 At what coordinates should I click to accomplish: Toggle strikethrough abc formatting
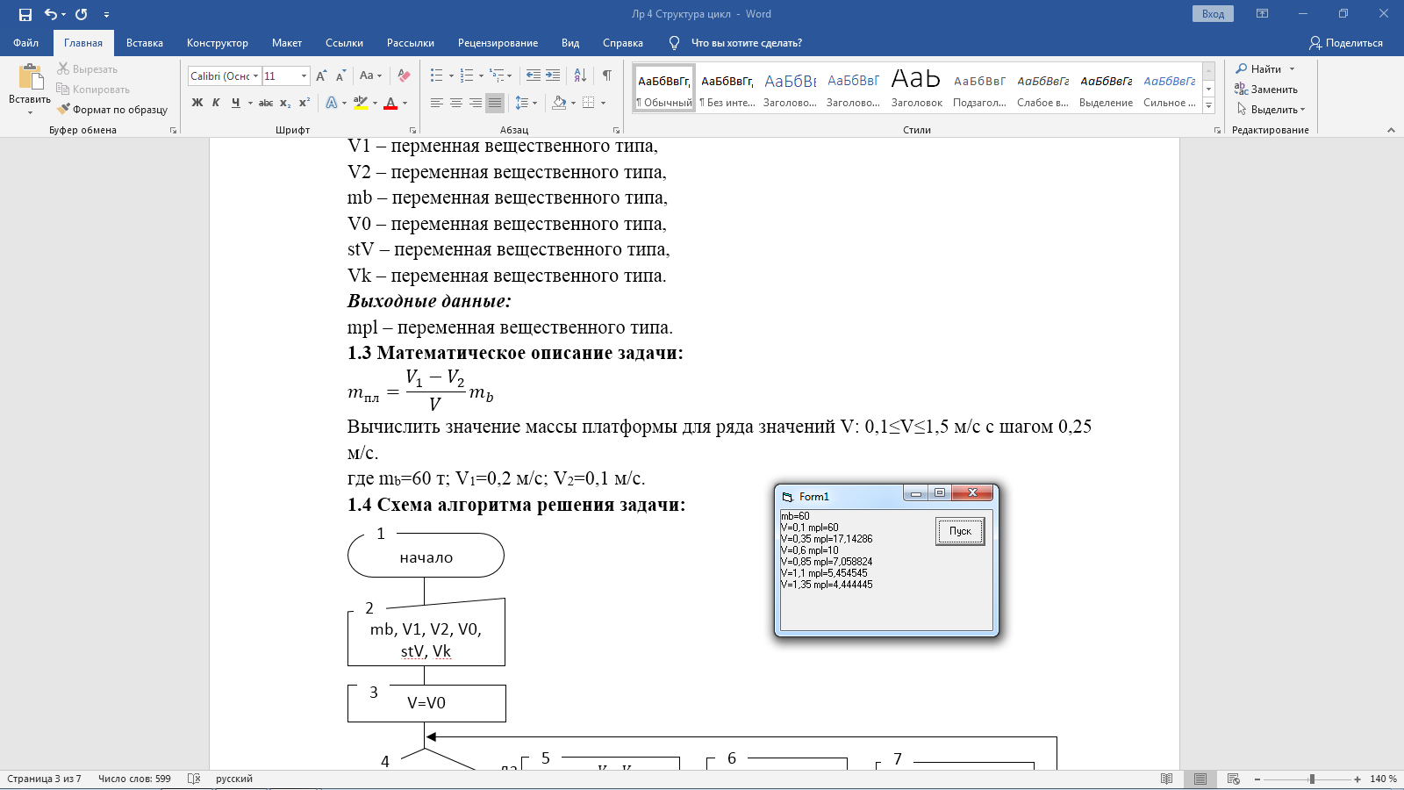(266, 103)
